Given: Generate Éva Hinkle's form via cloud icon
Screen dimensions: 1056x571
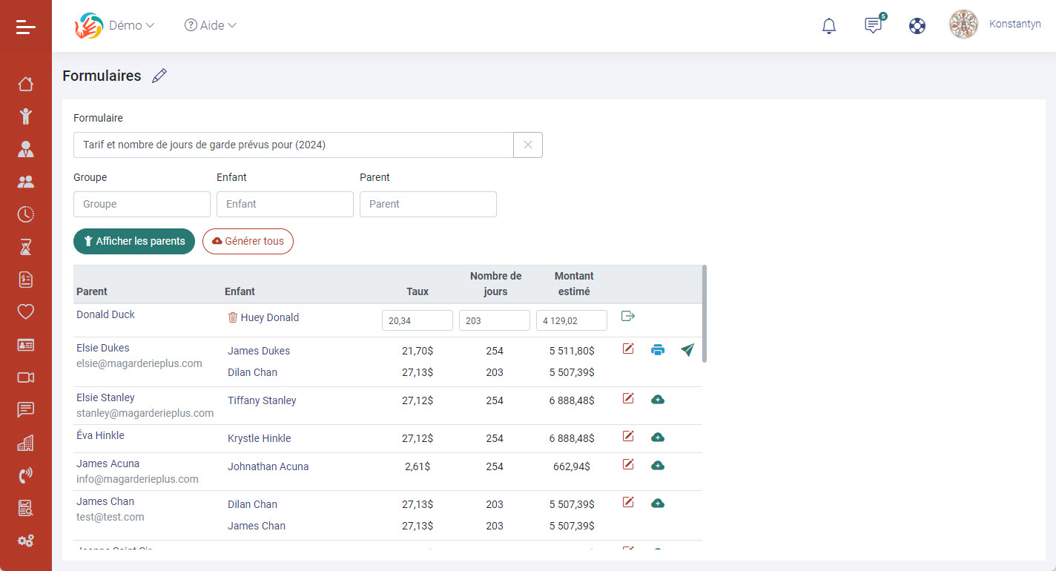Looking at the screenshot, I should 658,438.
